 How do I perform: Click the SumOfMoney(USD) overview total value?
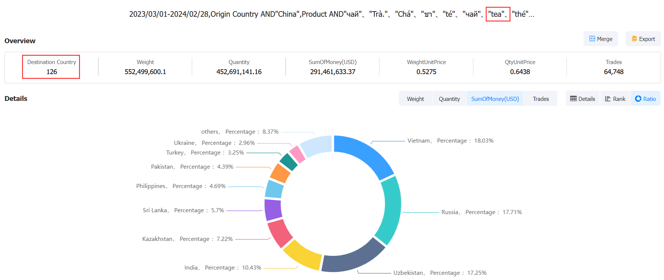click(x=333, y=72)
